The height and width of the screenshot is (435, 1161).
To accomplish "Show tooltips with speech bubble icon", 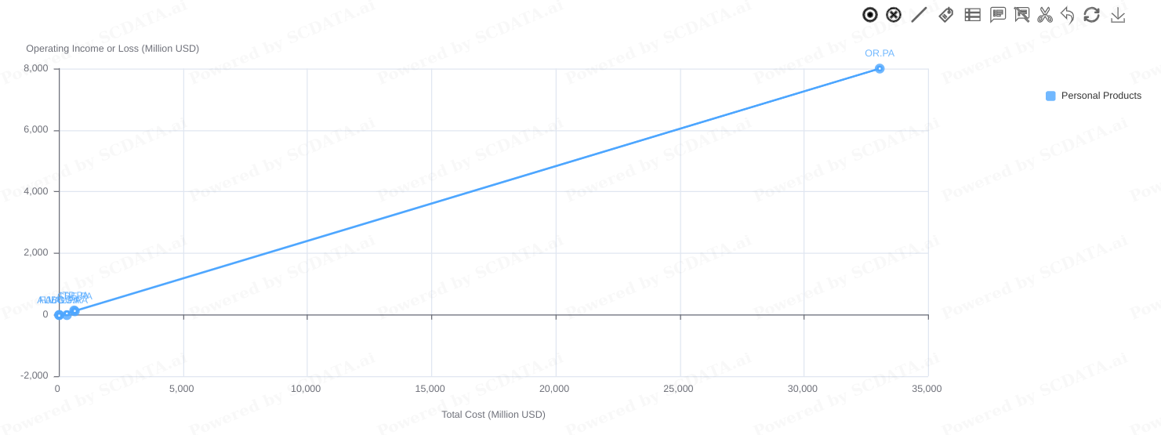I will [998, 14].
